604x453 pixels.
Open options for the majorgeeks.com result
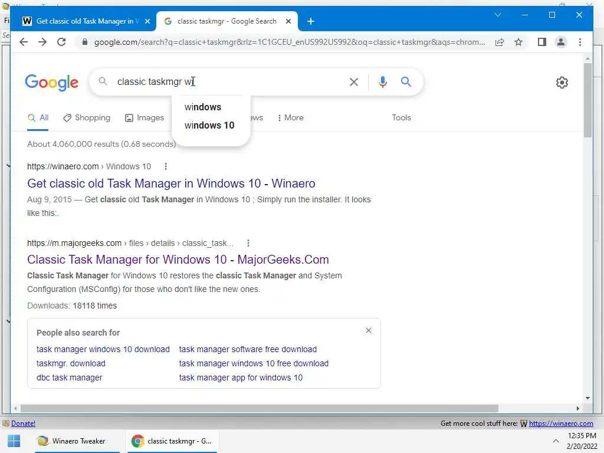pos(248,243)
